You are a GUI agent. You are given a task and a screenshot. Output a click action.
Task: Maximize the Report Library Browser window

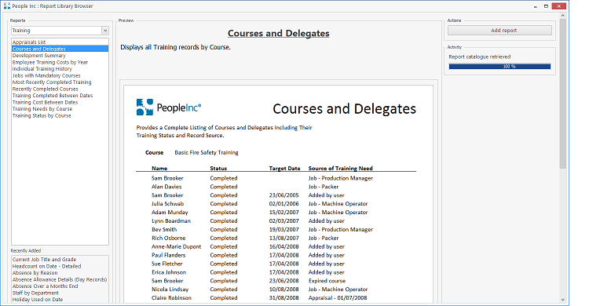coord(546,6)
